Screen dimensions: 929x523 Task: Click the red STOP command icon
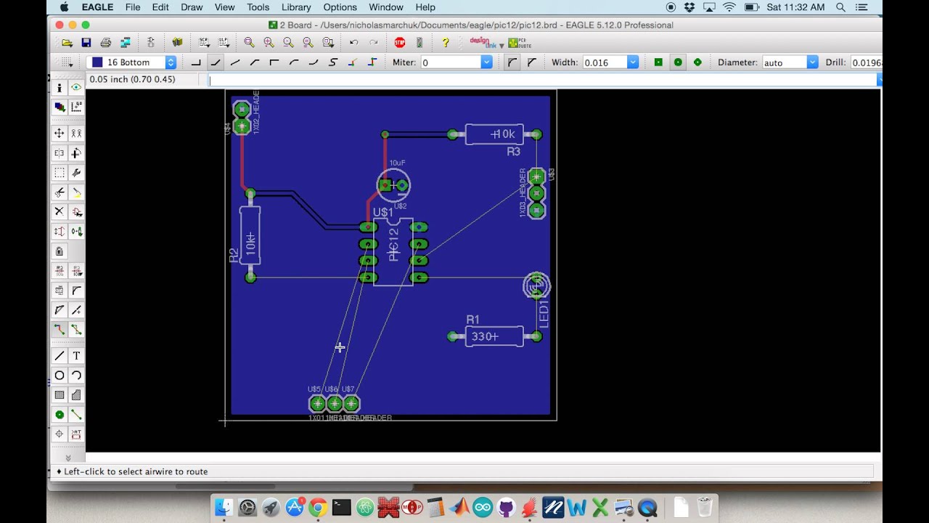pos(399,43)
